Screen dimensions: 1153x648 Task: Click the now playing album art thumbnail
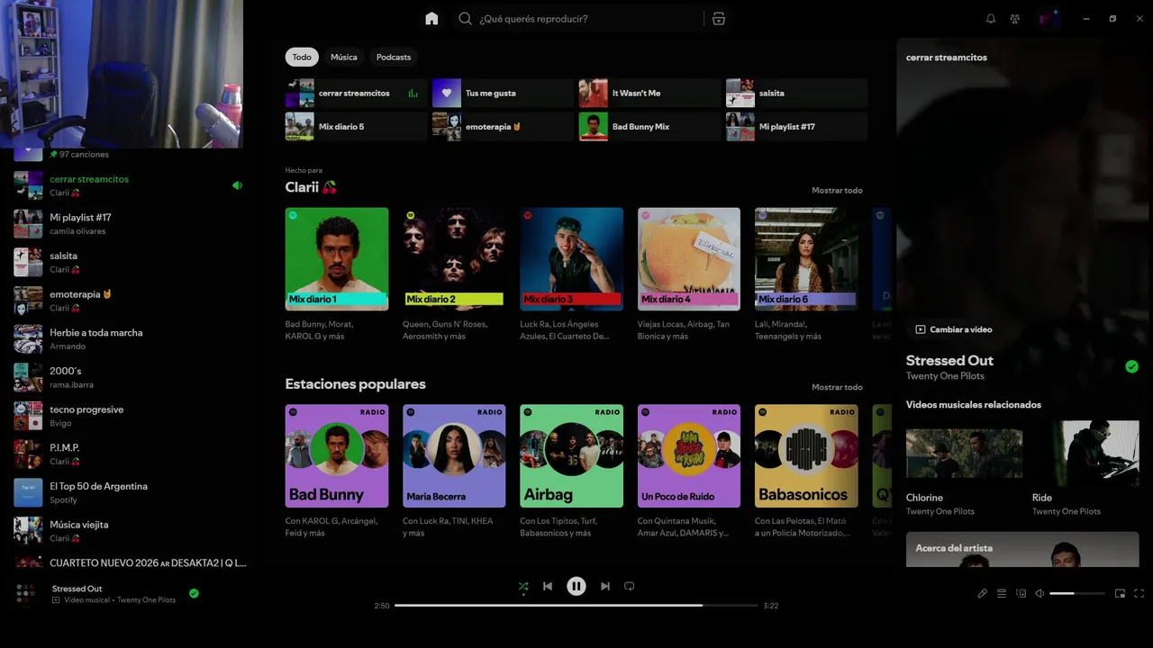pos(26,593)
